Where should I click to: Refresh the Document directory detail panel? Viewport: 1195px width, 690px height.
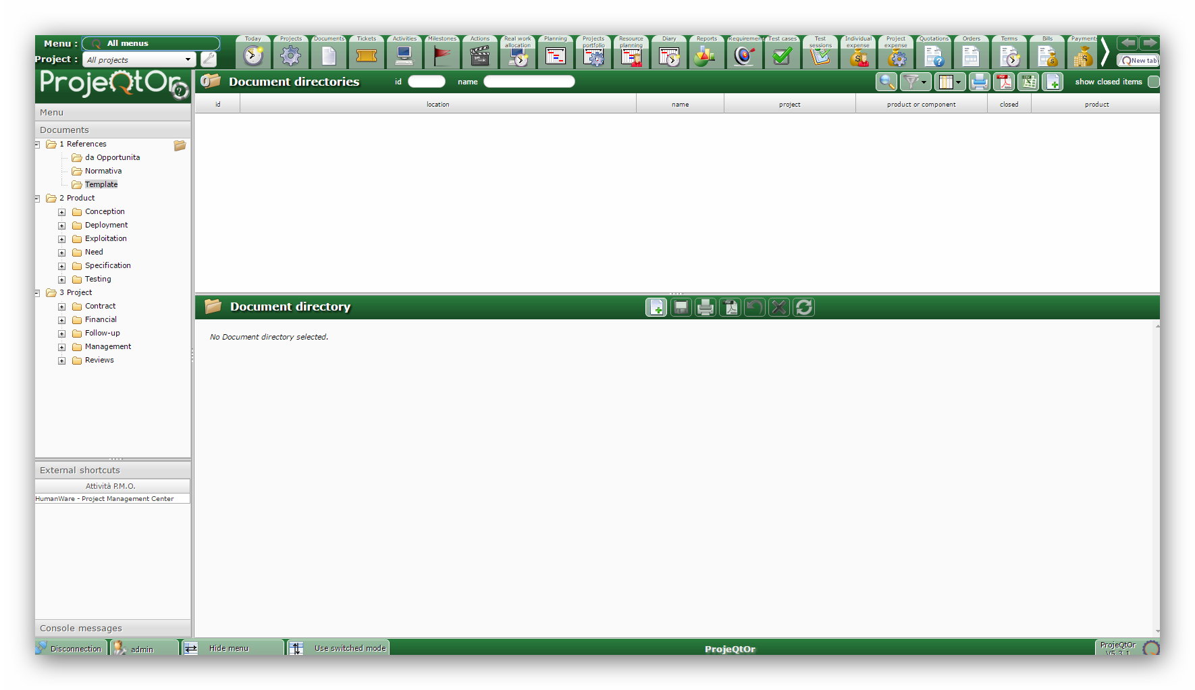[x=803, y=308]
